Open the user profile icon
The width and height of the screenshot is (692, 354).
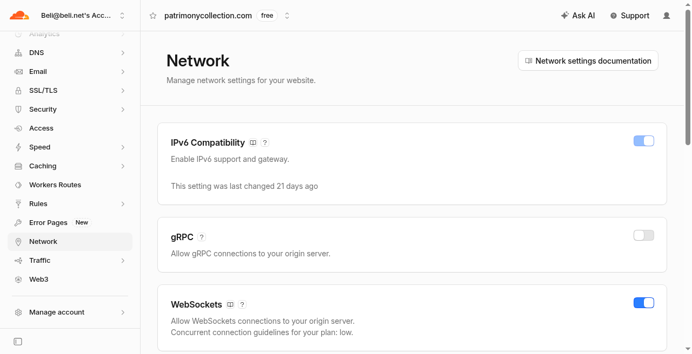point(667,16)
